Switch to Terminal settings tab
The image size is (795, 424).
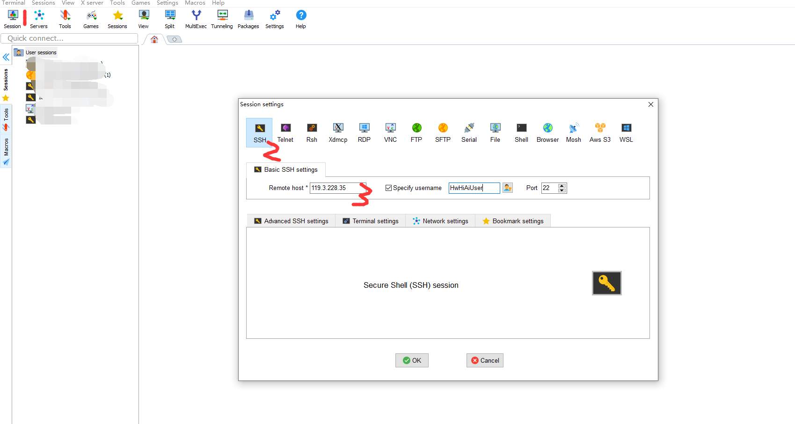[371, 221]
